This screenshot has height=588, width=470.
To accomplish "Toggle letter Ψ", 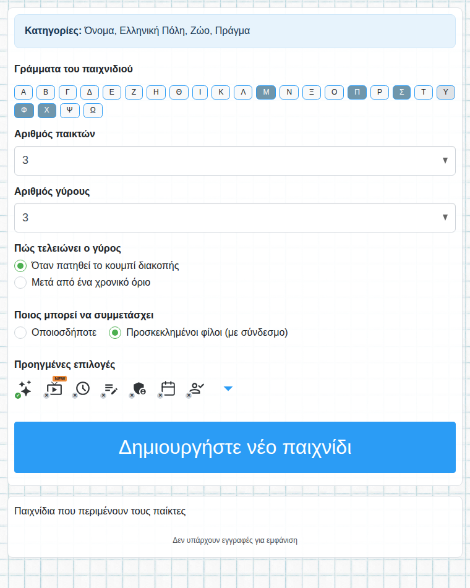I will 70,111.
